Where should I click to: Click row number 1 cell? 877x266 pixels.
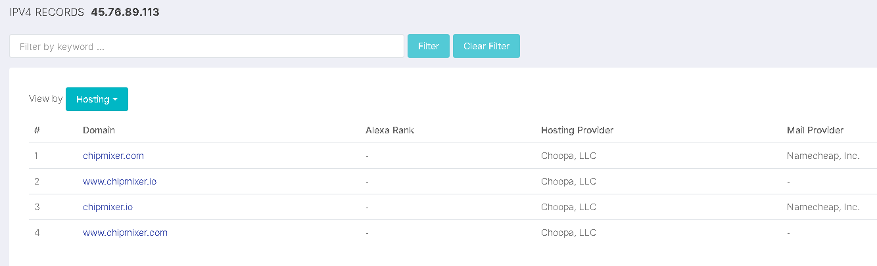click(36, 156)
